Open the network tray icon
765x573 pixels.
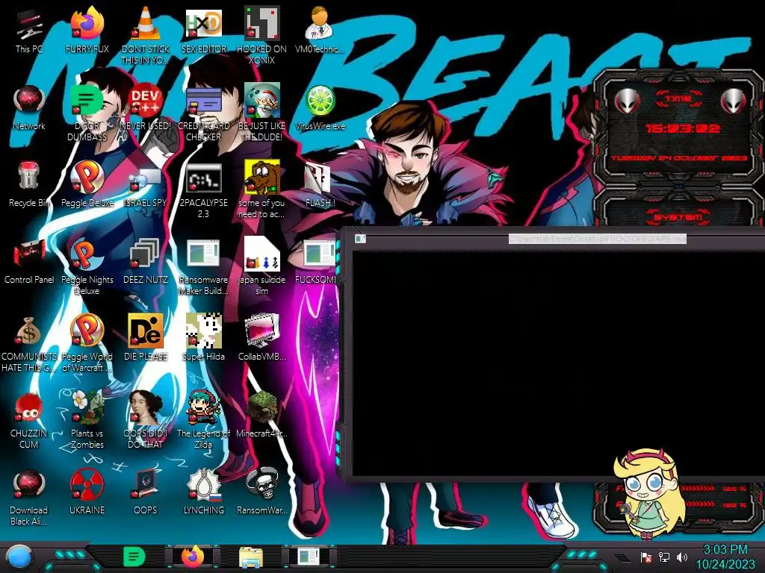(x=663, y=557)
